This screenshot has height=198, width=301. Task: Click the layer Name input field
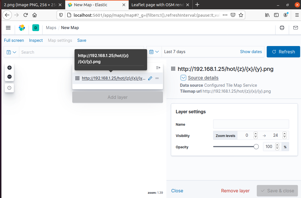[x=251, y=124]
